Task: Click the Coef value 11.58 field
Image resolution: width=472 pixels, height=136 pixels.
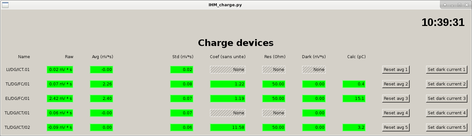Action: [228, 127]
